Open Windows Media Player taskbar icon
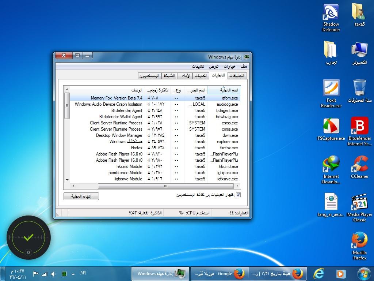 [341, 274]
